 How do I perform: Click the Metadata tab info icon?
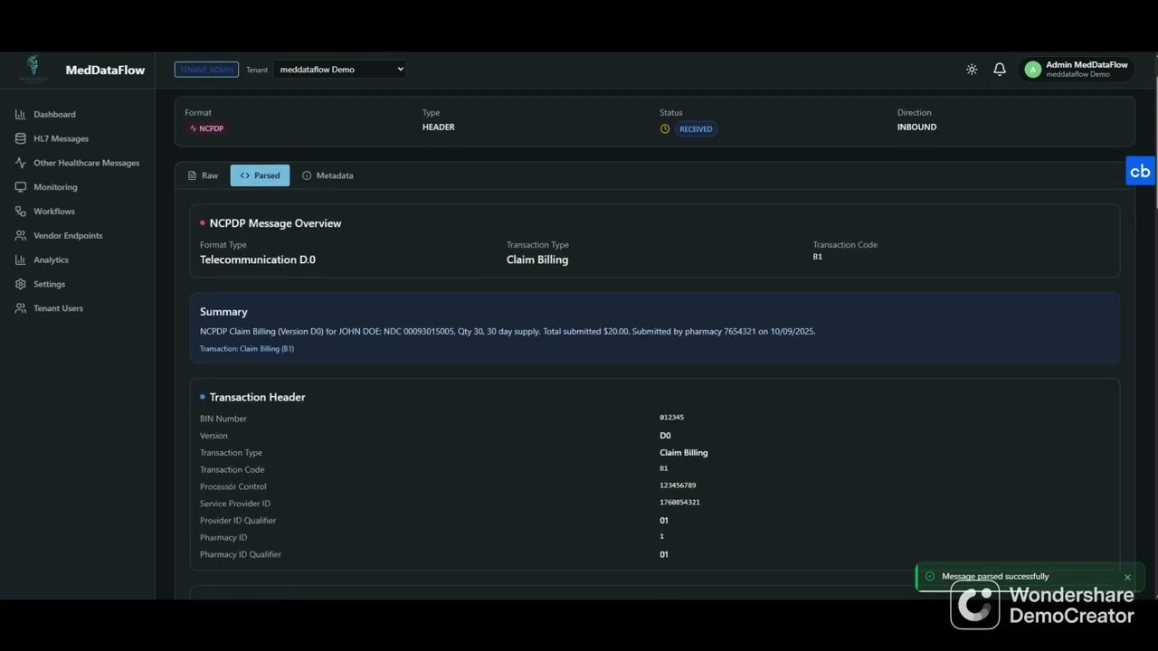[307, 175]
